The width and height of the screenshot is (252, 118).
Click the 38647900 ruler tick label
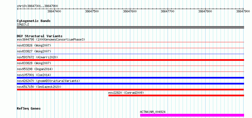pyautogui.click(x=243, y=11)
